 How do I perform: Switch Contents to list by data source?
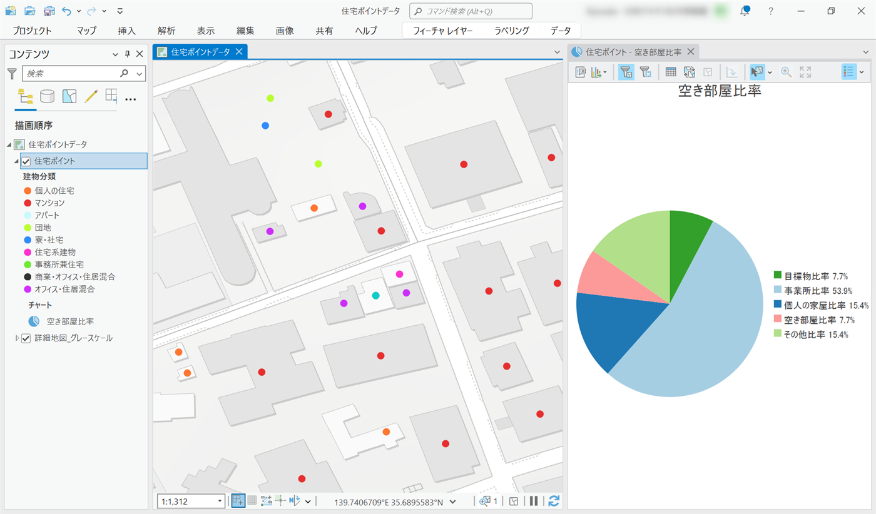click(47, 96)
